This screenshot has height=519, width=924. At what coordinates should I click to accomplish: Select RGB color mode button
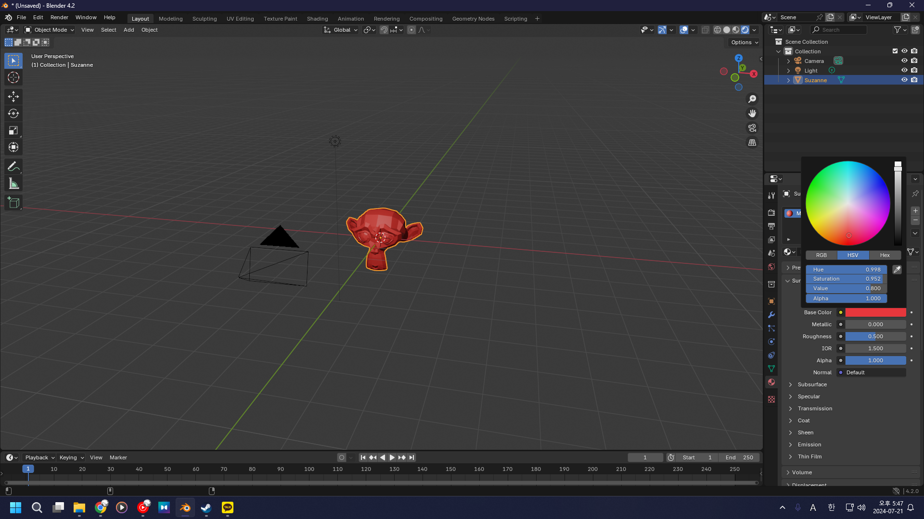pos(821,255)
